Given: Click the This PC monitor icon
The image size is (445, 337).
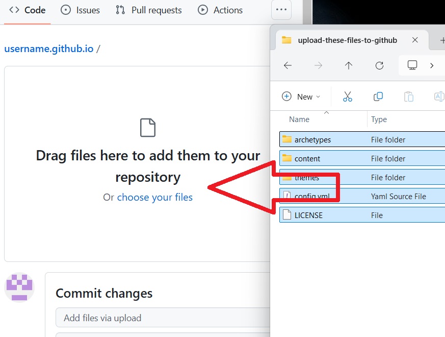Looking at the screenshot, I should [x=412, y=65].
